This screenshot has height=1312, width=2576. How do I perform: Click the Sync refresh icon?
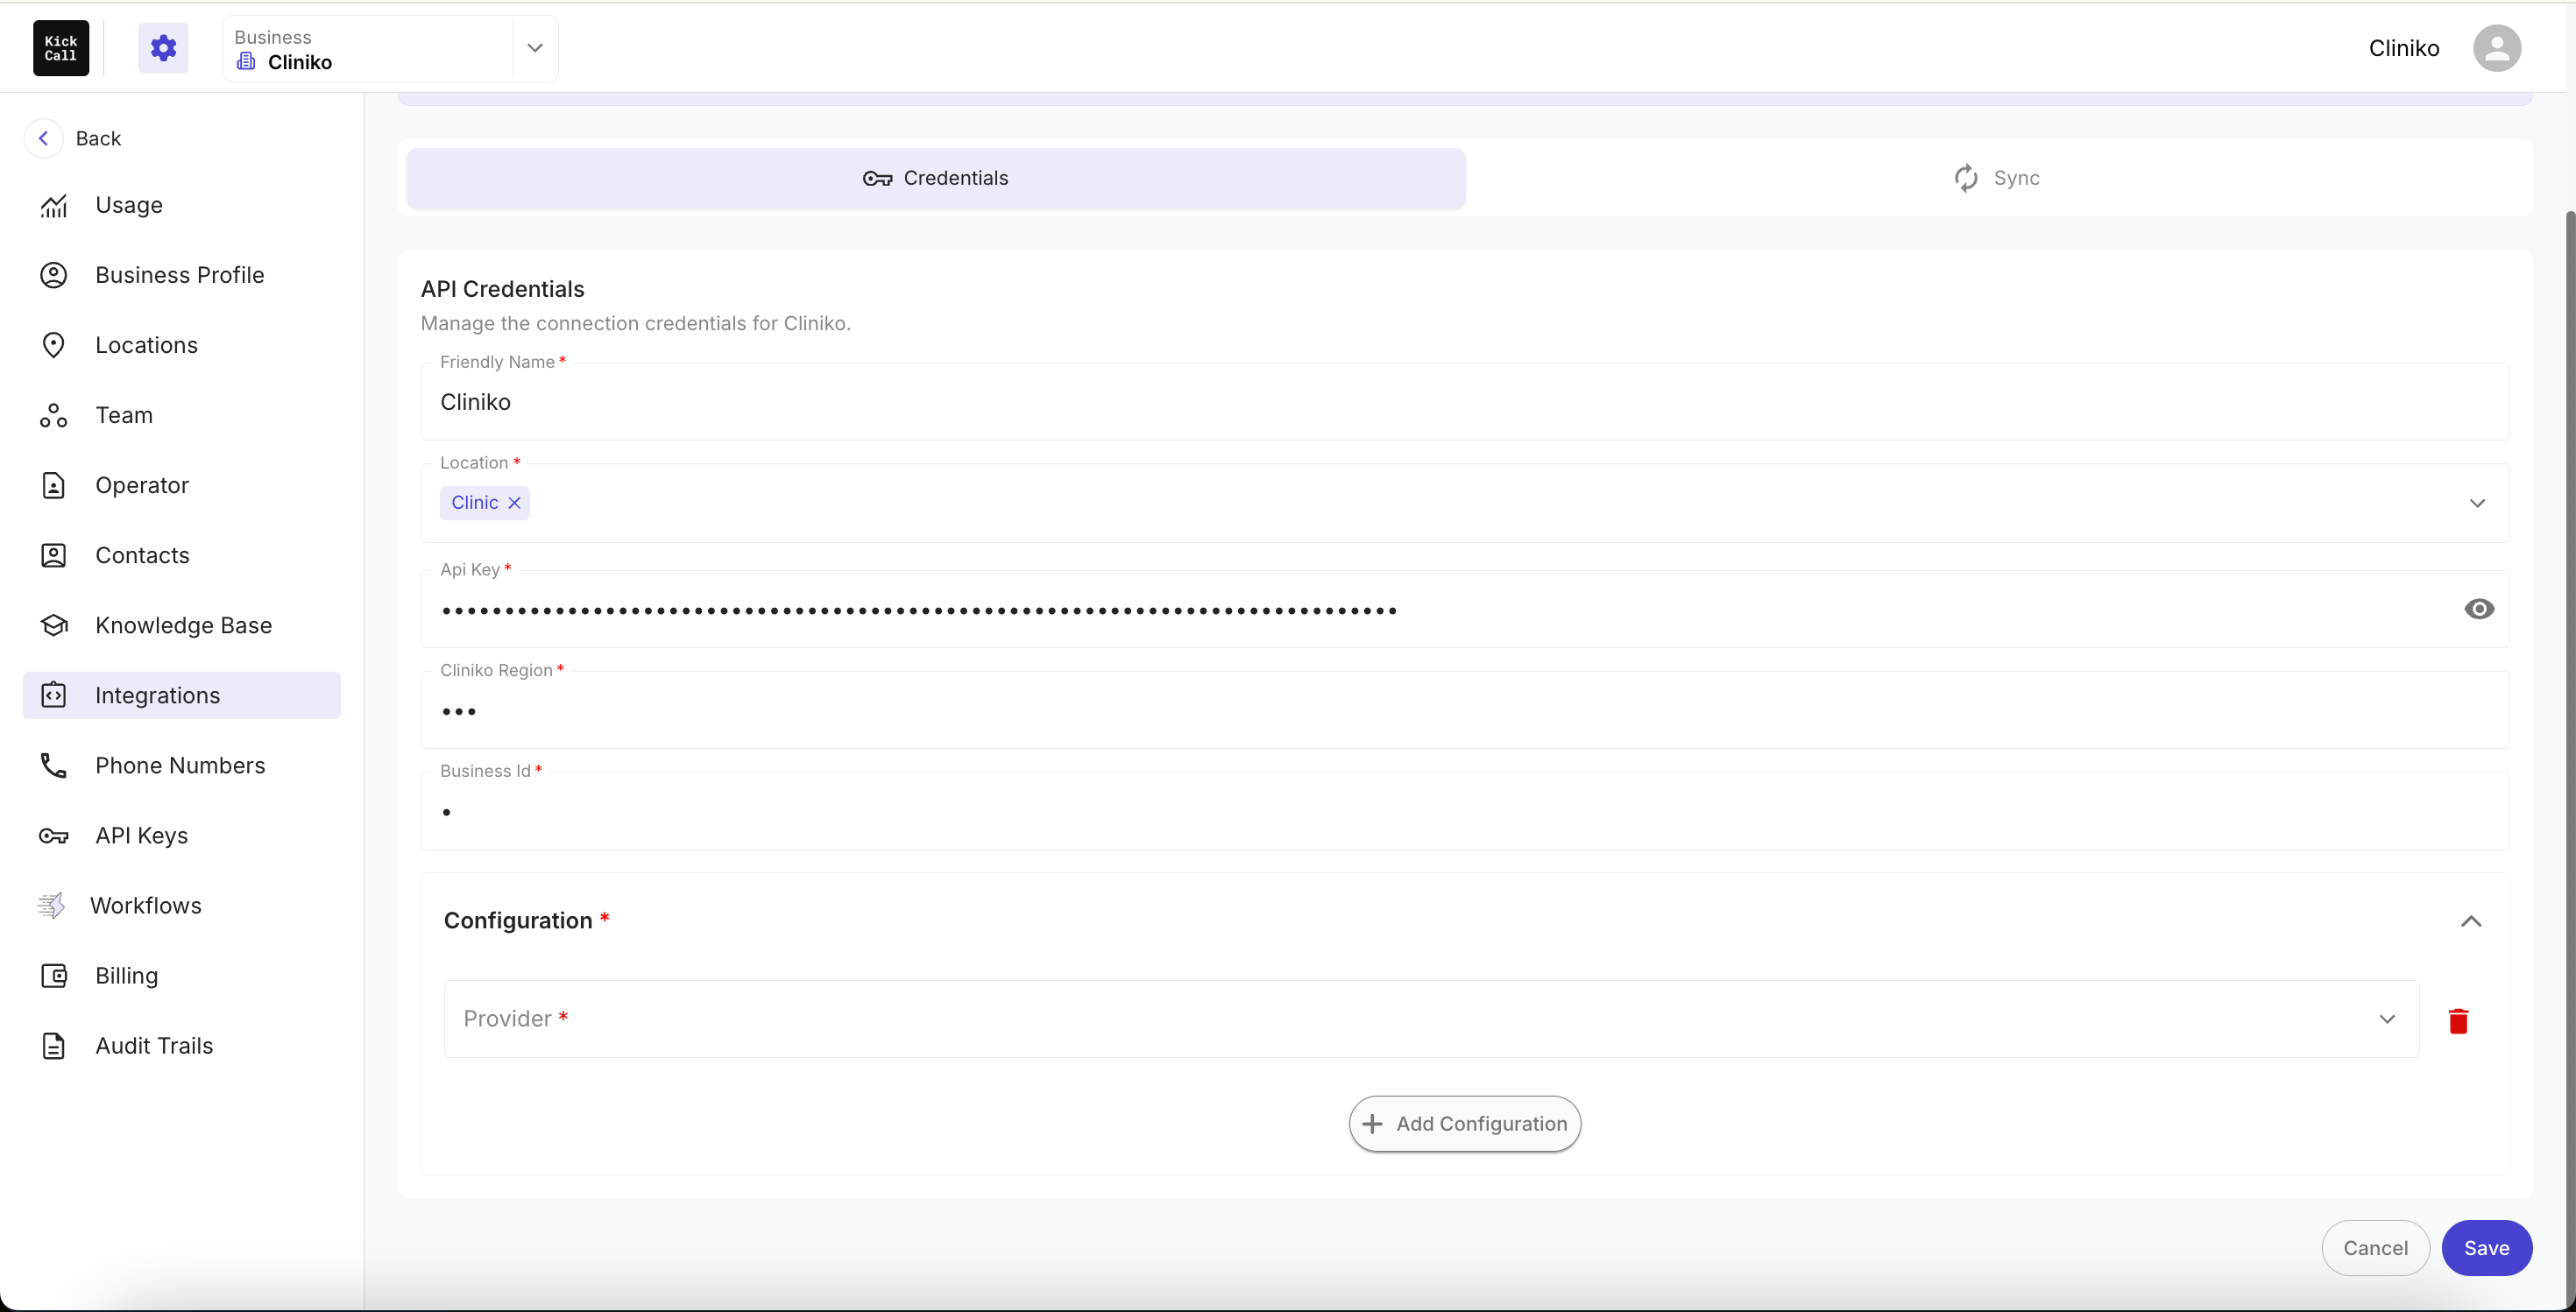[x=1966, y=178]
